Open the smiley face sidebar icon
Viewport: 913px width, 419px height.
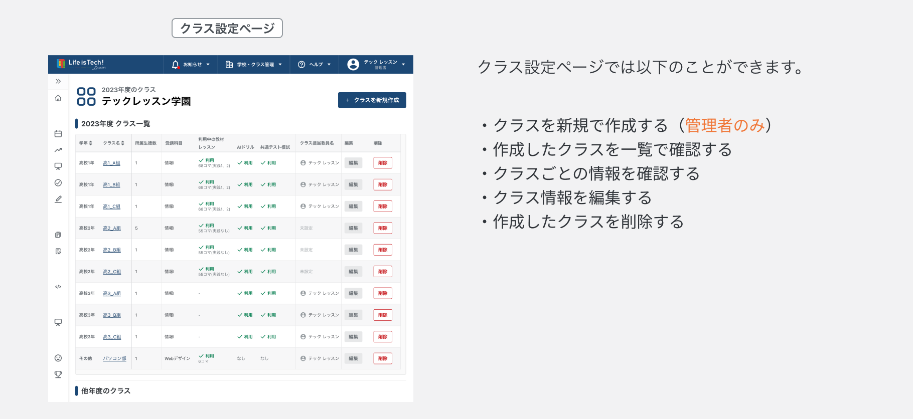click(58, 358)
